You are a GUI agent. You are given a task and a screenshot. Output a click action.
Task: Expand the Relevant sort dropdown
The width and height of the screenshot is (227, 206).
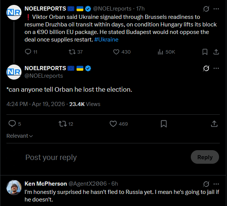pyautogui.click(x=20, y=136)
